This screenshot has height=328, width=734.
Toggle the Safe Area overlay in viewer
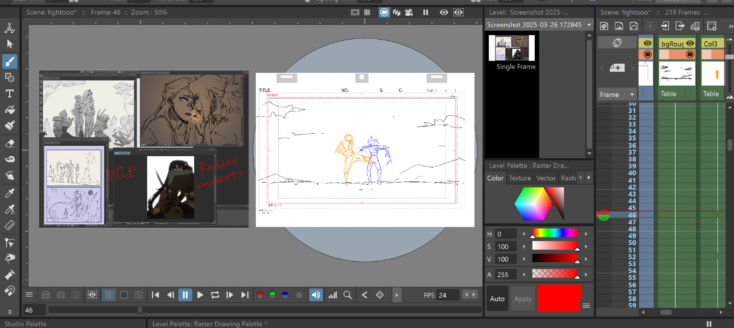(355, 12)
